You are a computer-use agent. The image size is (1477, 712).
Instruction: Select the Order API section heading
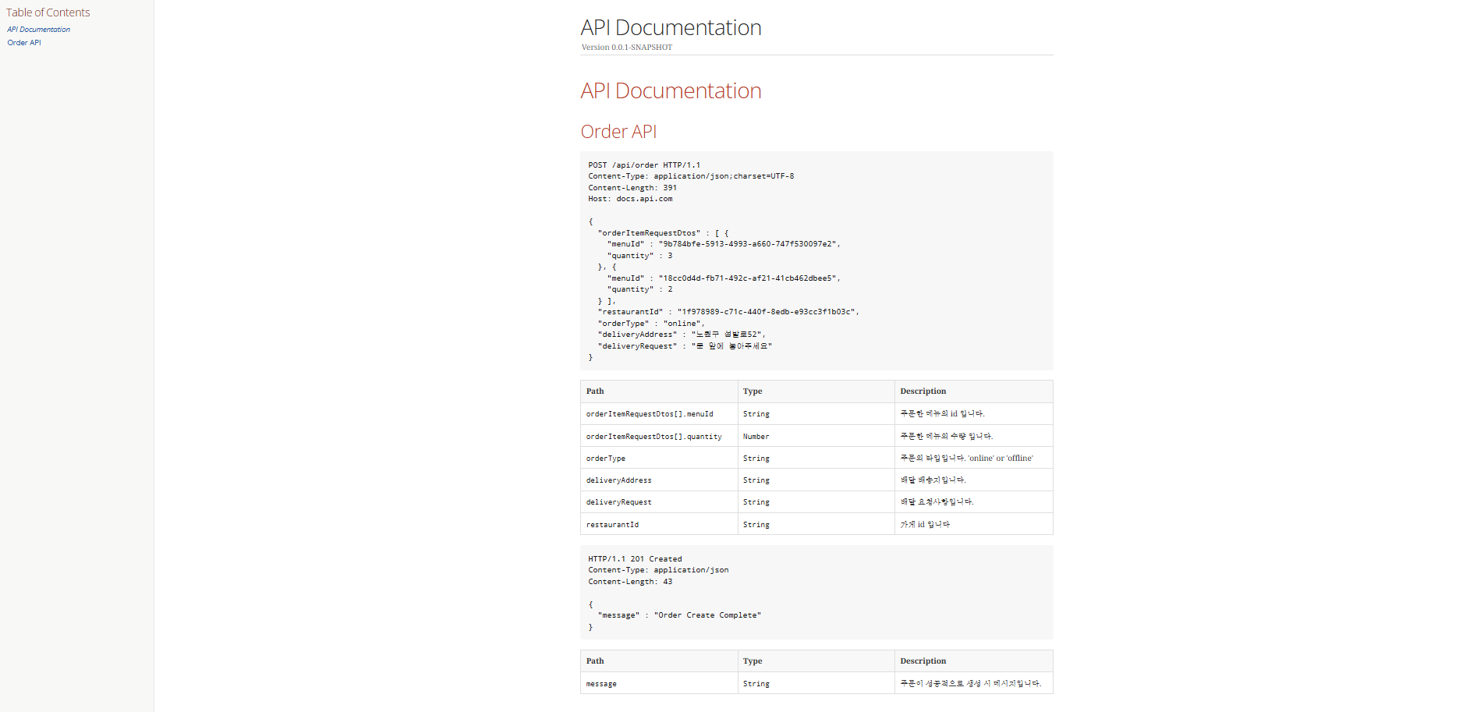[618, 131]
